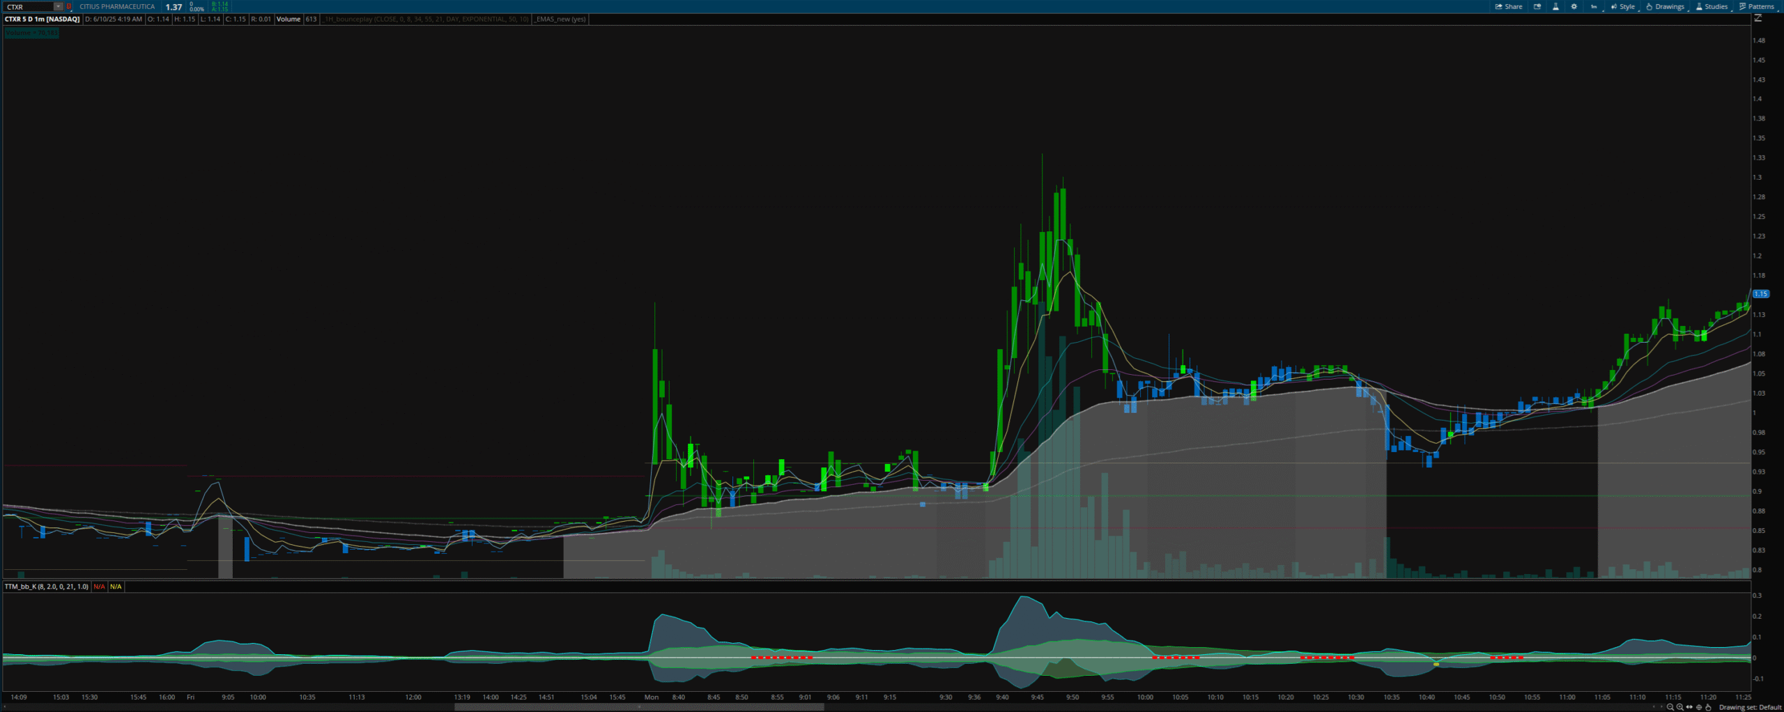Screen dimensions: 1784x712
Task: Click the flask Edit Studies icon
Action: [1555, 6]
